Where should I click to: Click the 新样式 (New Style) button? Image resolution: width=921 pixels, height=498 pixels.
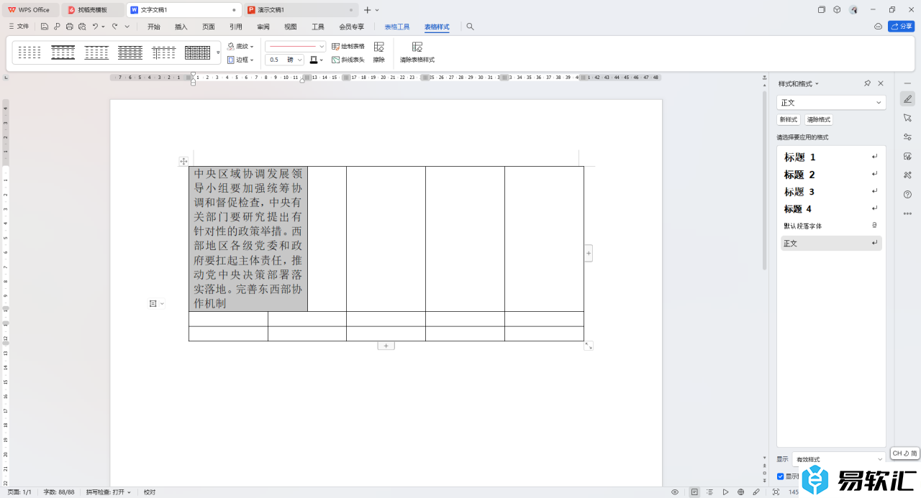(x=788, y=120)
